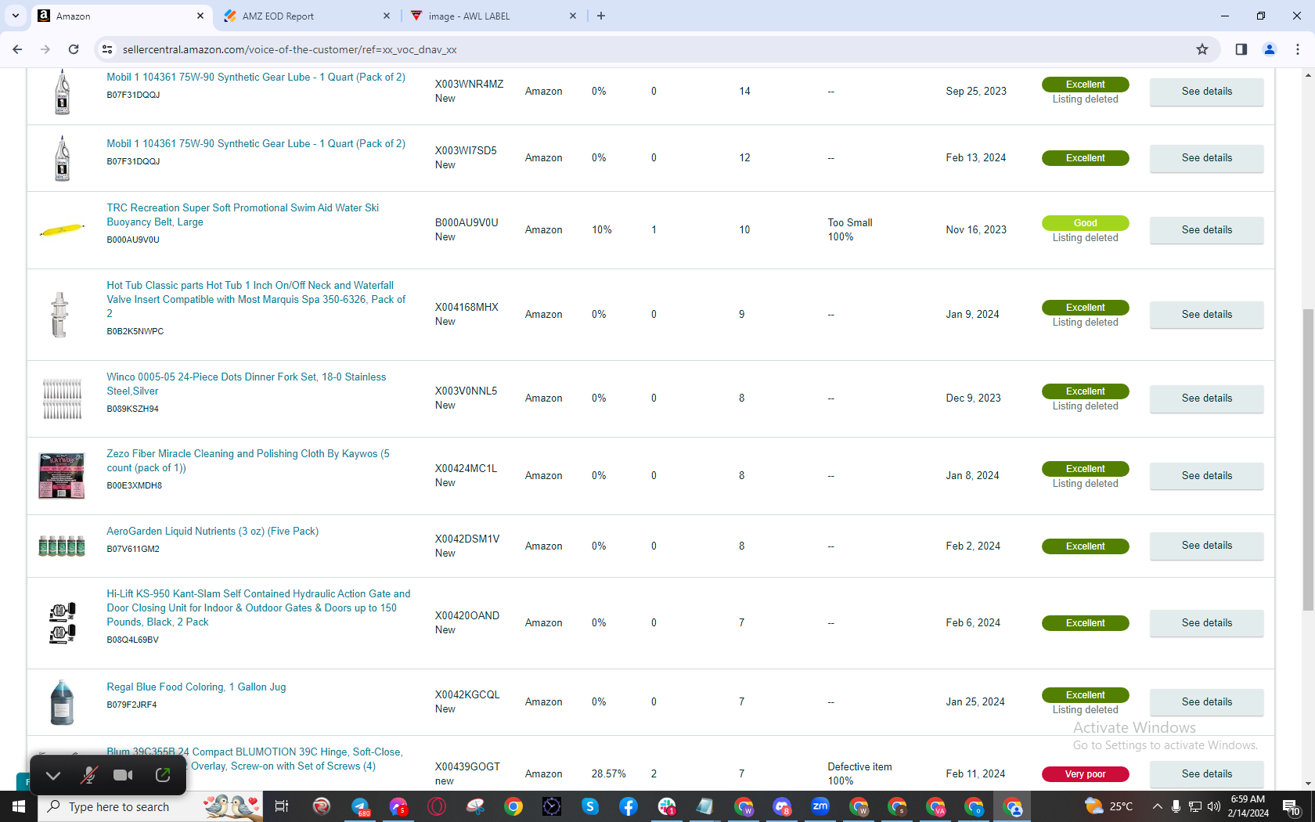
Task: Open Skype from the taskbar
Action: 590,806
